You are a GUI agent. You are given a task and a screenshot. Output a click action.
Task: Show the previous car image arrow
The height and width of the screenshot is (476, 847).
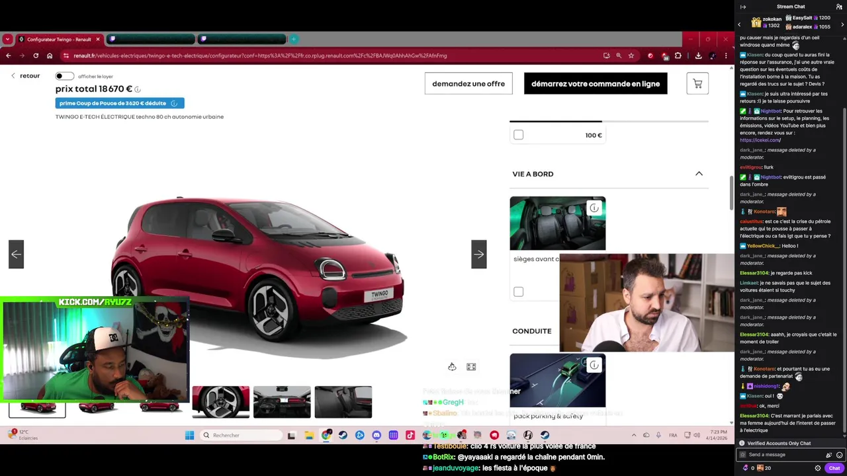pos(16,255)
